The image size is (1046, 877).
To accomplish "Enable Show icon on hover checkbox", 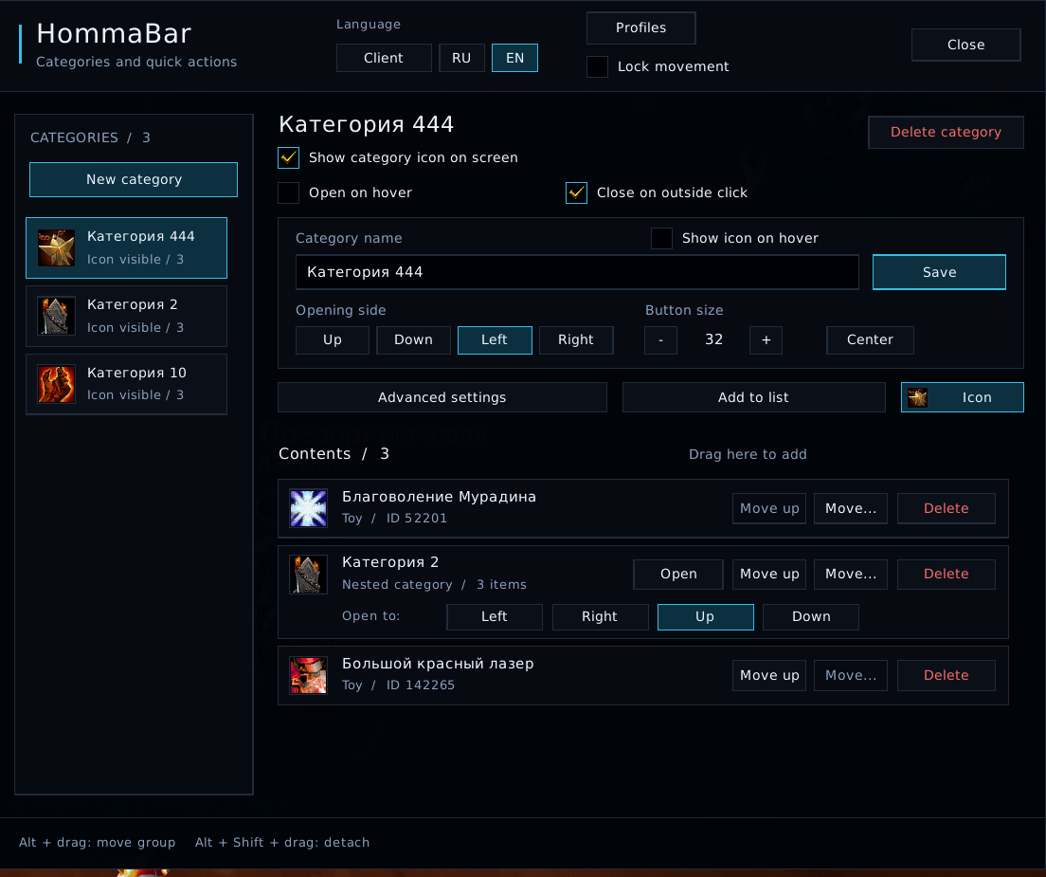I will 661,238.
